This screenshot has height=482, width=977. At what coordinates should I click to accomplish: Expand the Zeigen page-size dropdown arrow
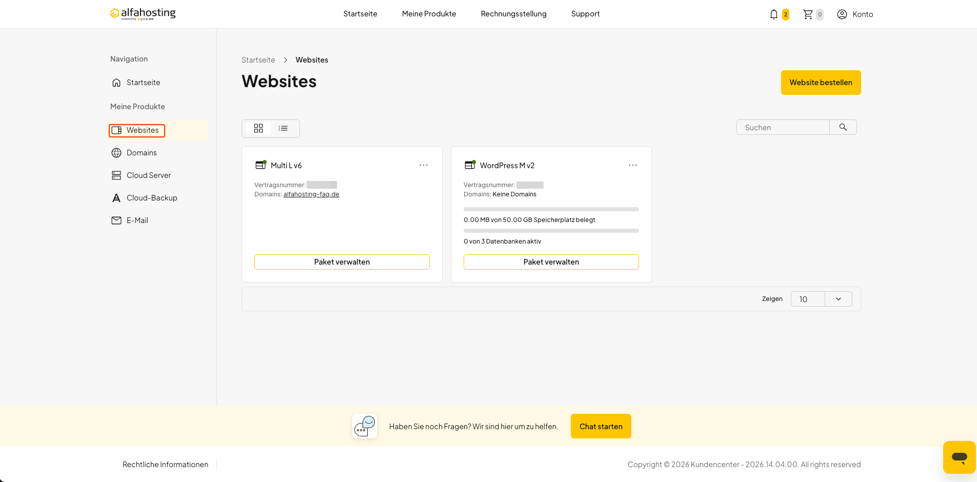[839, 299]
